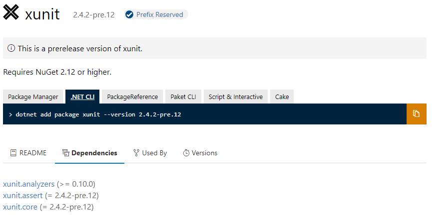Click the (>= 0.10.0) version constraint

point(76,184)
